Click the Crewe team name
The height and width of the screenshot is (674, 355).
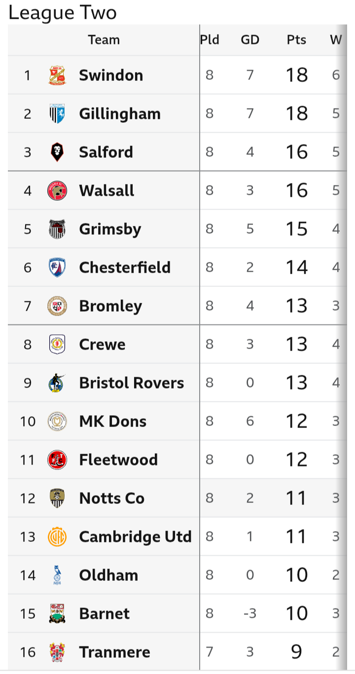coord(103,344)
